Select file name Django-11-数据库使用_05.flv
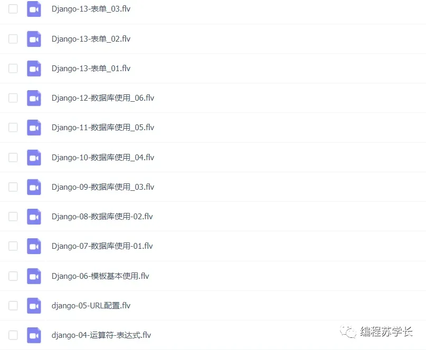426x350 pixels. click(x=103, y=128)
